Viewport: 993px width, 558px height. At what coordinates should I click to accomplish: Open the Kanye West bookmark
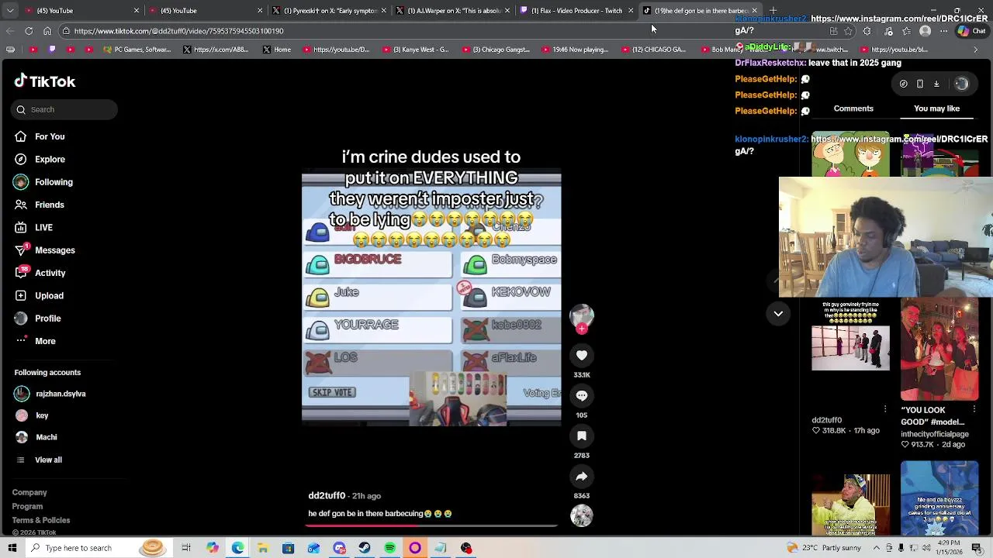tap(415, 50)
